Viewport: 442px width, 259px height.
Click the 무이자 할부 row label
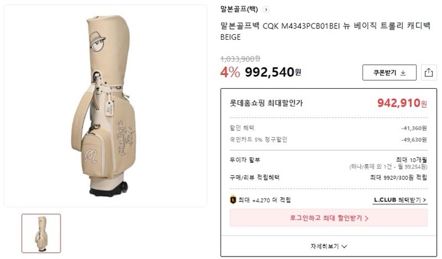click(244, 159)
